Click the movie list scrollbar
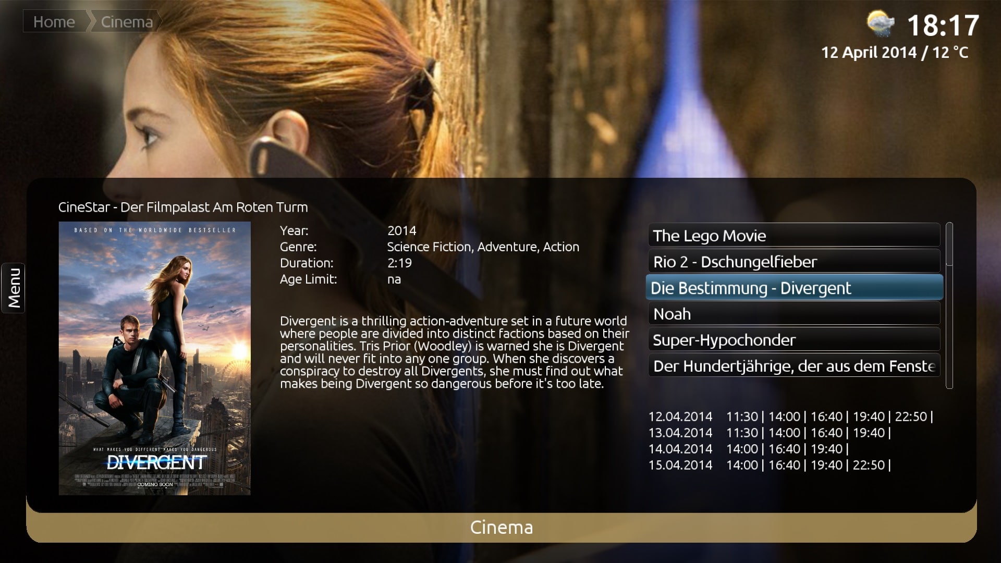This screenshot has height=563, width=1001. 949,305
